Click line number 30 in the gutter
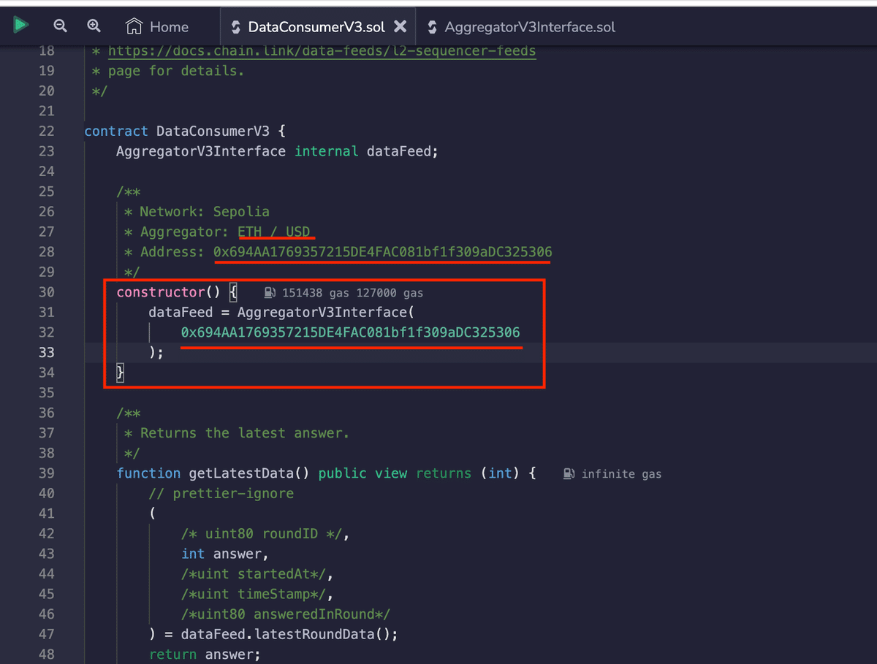Screen dimensions: 877x664 point(46,292)
